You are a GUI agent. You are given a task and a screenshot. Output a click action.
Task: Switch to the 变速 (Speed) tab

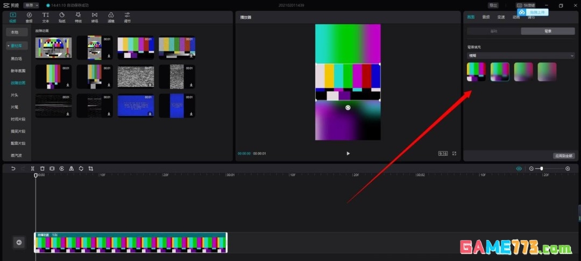501,17
